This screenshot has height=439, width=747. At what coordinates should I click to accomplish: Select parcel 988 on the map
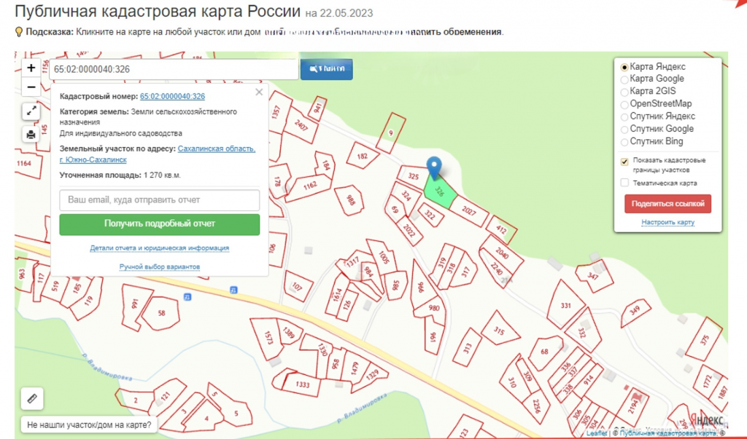coord(350,200)
